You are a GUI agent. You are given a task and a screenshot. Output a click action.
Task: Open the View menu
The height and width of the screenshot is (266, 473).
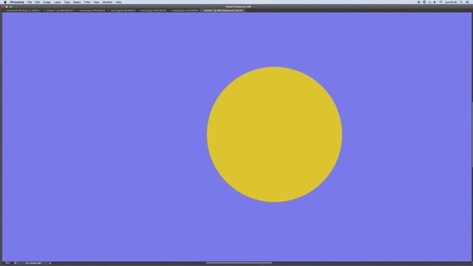[96, 2]
